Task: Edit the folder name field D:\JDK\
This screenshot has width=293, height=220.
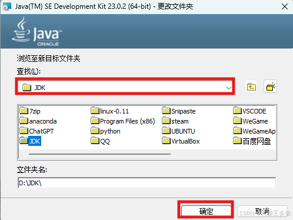Action: click(x=146, y=183)
